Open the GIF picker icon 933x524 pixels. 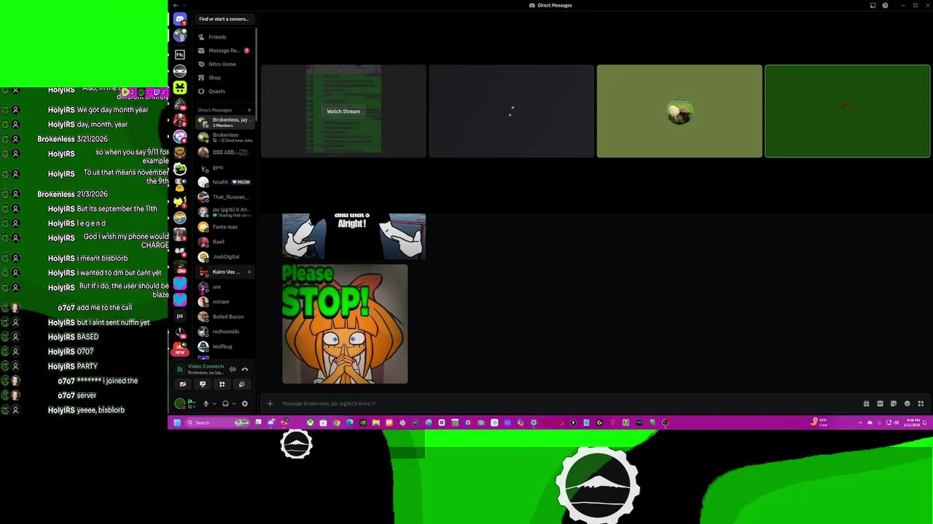880,404
